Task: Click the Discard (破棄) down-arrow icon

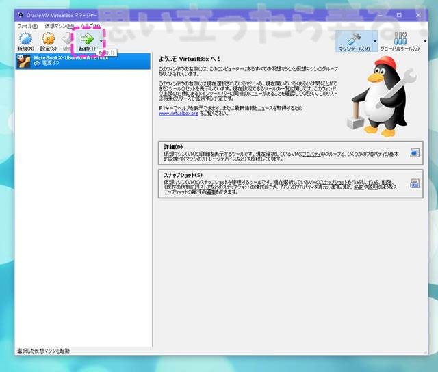Action: click(67, 38)
